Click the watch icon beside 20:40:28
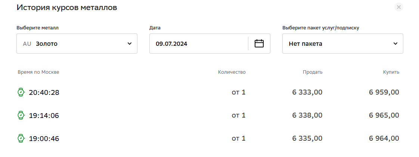This screenshot has height=157, width=419. pyautogui.click(x=21, y=92)
